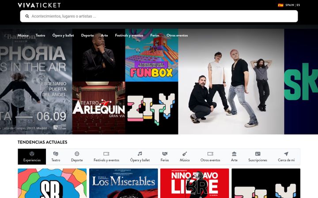Click the Spain flag icon
The image size is (318, 198).
click(280, 5)
